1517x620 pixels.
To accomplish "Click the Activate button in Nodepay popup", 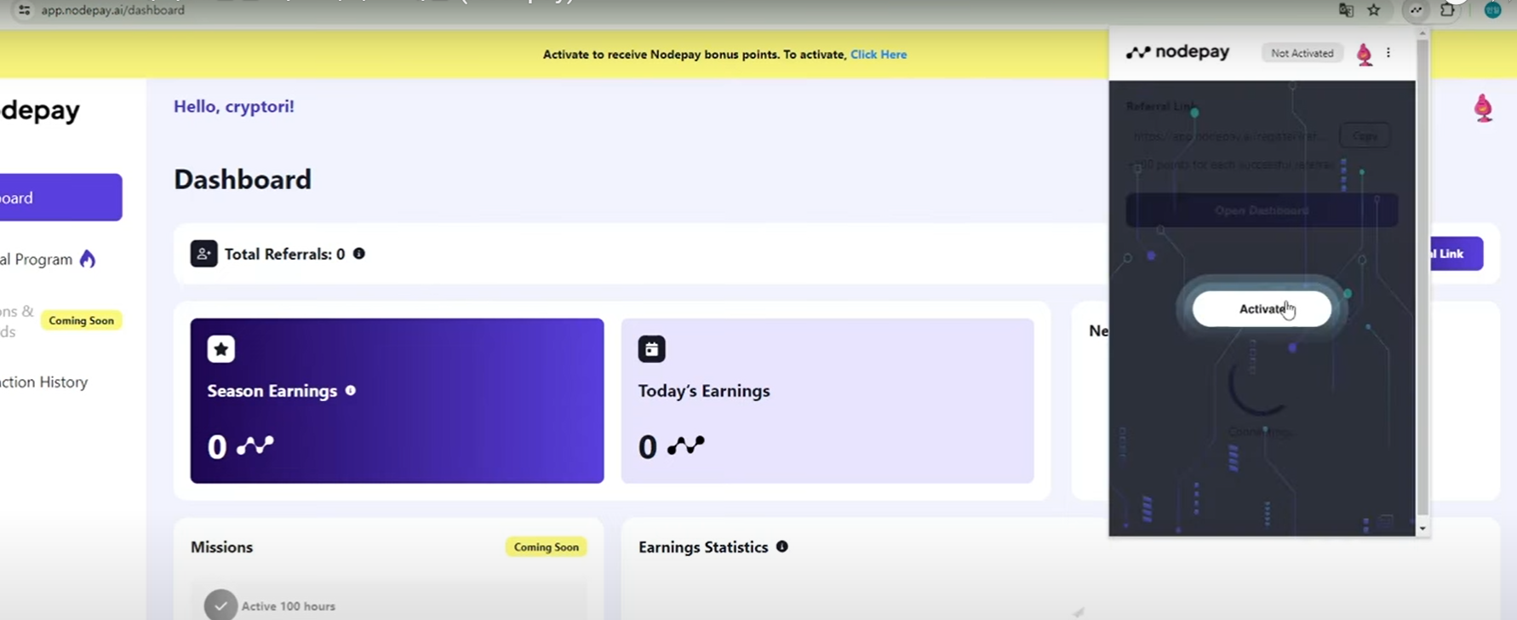I will coord(1262,309).
